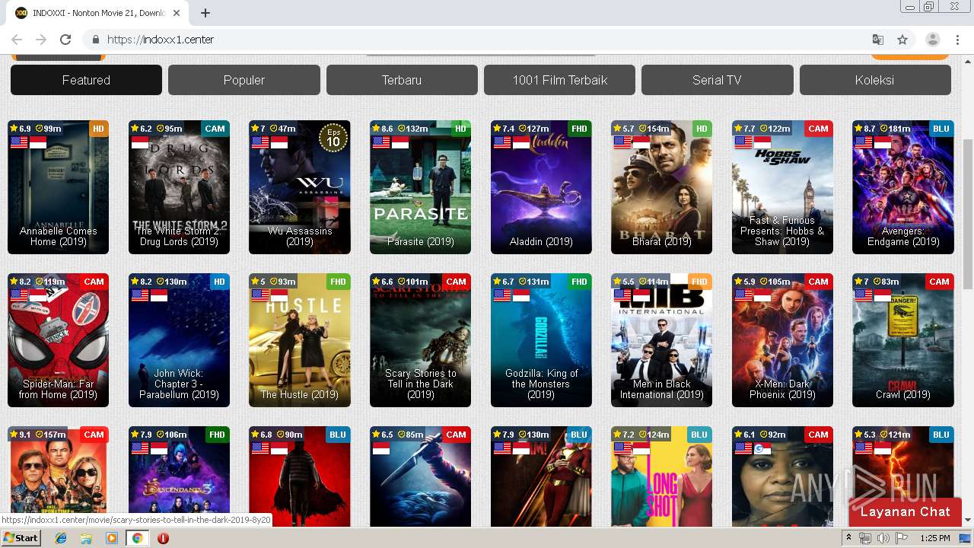974x548 pixels.
Task: Open Crawl (2019) movie poster
Action: click(903, 340)
